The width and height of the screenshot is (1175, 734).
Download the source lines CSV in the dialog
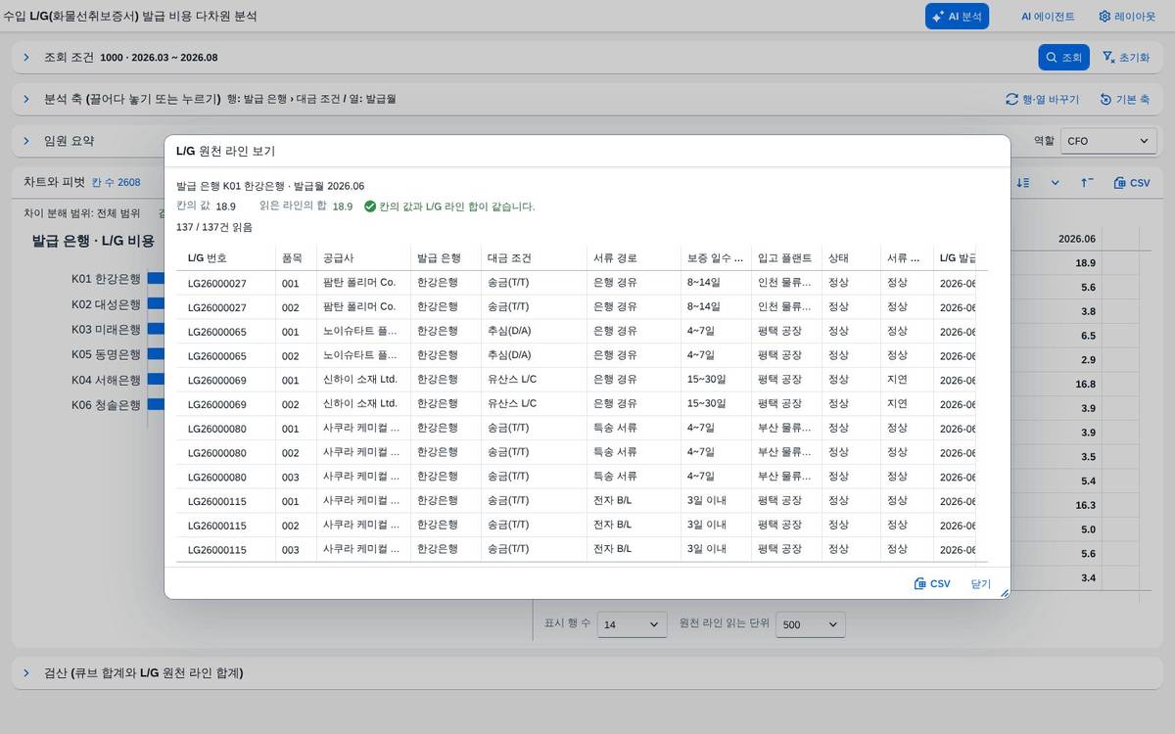click(931, 583)
